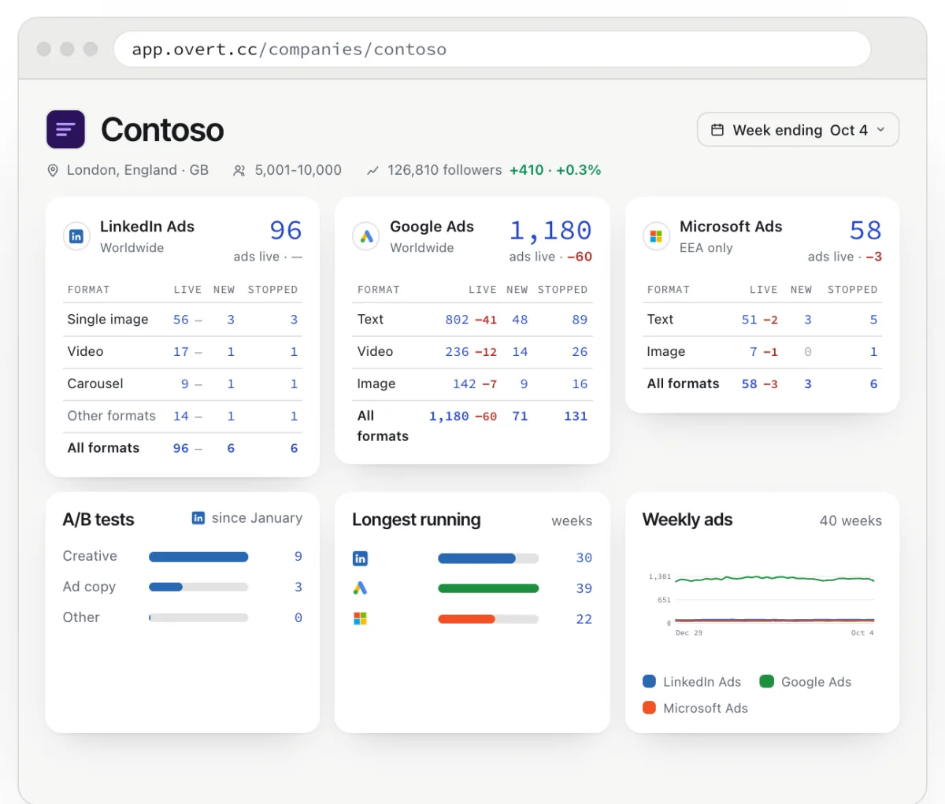The height and width of the screenshot is (804, 945).
Task: Click the value 39 for Google longest running
Action: point(584,588)
